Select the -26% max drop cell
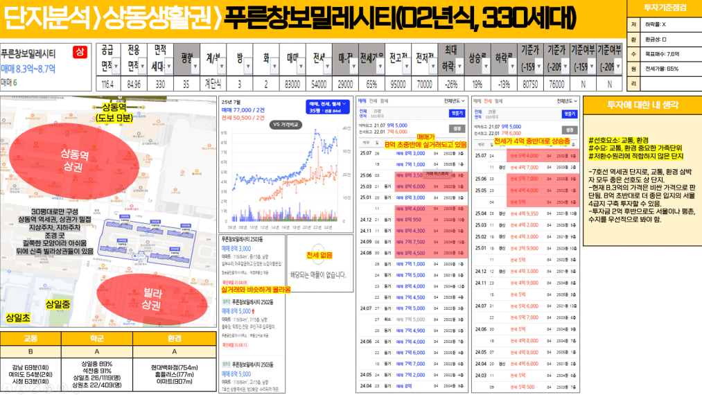702x395 pixels. (x=451, y=84)
